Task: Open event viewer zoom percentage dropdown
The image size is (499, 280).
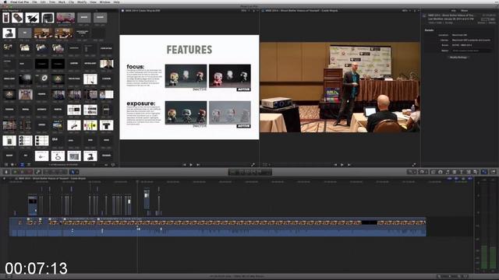Action: (244, 10)
